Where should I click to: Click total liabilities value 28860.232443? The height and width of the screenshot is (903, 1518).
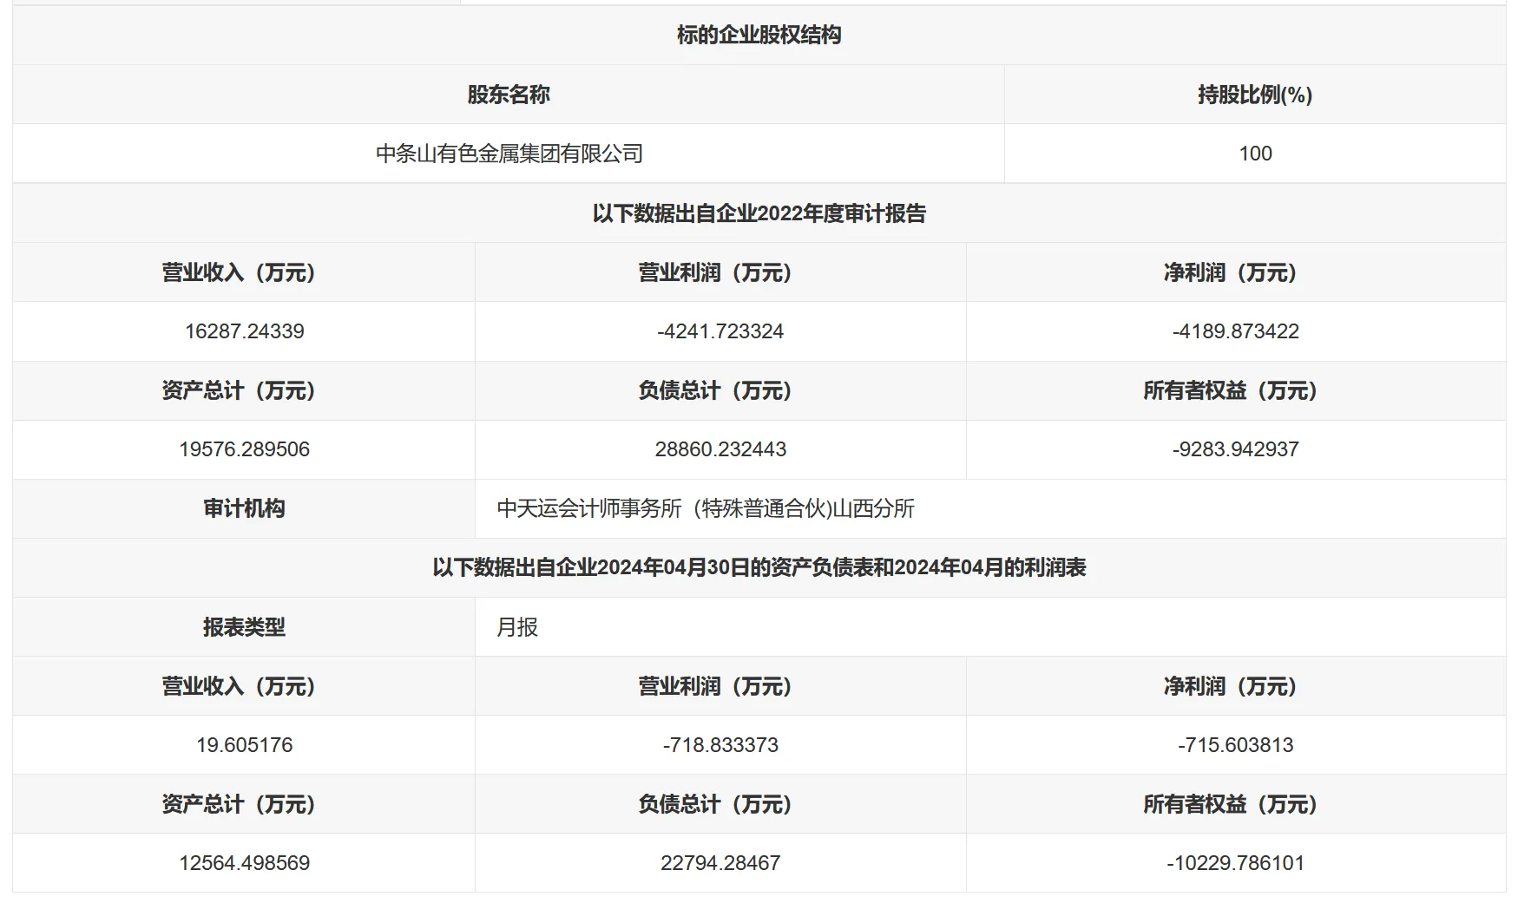(720, 449)
